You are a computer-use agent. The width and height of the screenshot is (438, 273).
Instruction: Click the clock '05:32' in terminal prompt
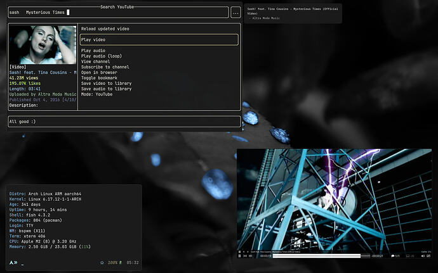click(x=133, y=263)
